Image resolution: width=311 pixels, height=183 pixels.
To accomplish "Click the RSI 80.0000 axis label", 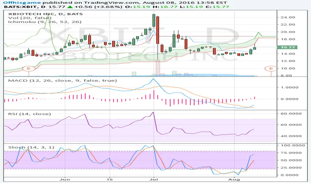I will point(291,113).
